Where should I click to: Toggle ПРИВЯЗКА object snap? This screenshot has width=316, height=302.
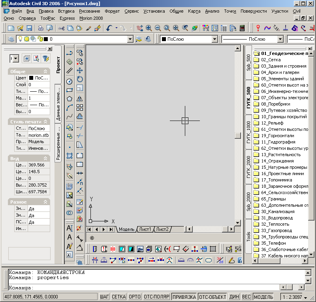coord(184,297)
